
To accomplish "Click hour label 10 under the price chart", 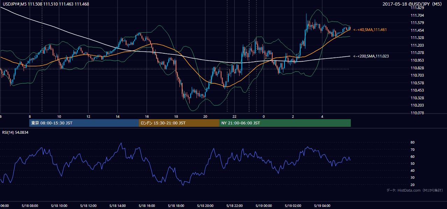I will (59, 116).
